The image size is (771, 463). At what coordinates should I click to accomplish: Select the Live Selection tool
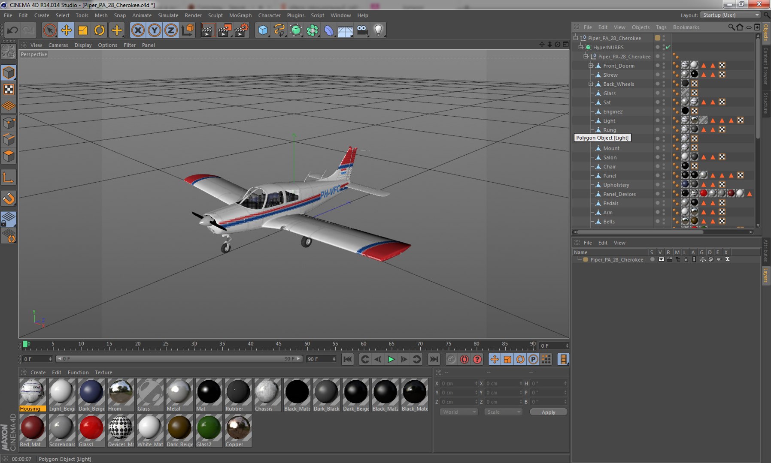pos(50,30)
